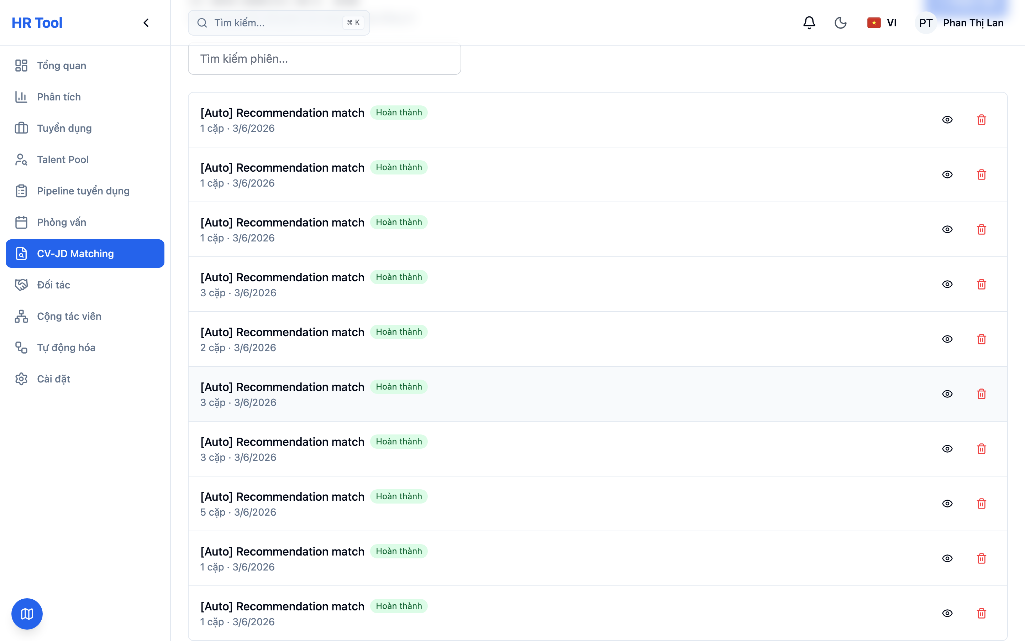The width and height of the screenshot is (1025, 641).
Task: View the 2 cặp session details
Action: click(947, 339)
